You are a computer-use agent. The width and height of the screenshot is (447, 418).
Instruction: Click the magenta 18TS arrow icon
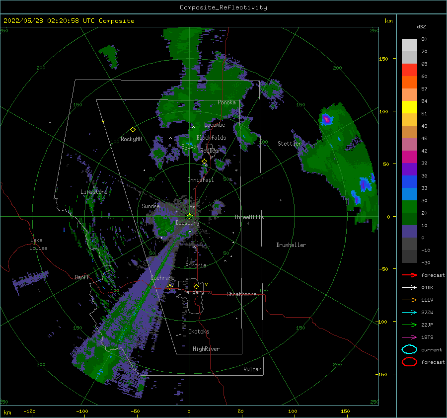(409, 337)
